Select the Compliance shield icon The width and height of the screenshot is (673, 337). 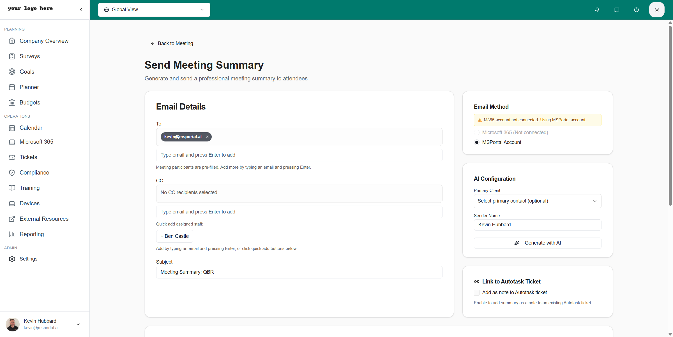point(12,173)
